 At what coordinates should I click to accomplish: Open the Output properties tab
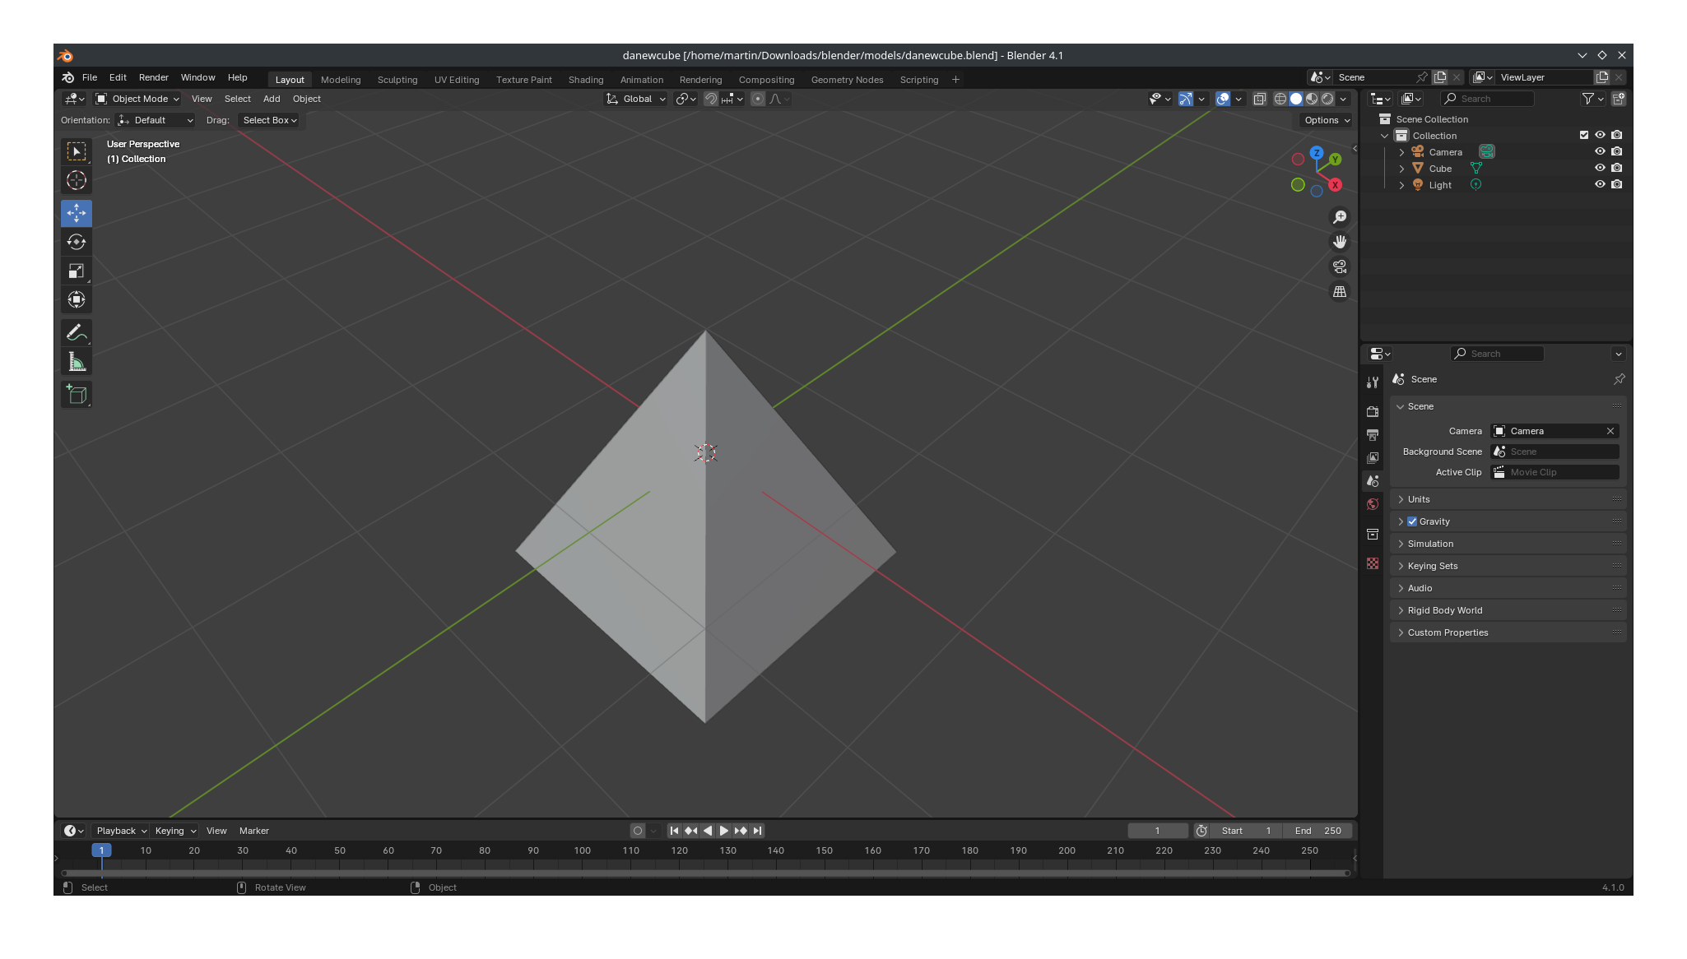(x=1372, y=434)
